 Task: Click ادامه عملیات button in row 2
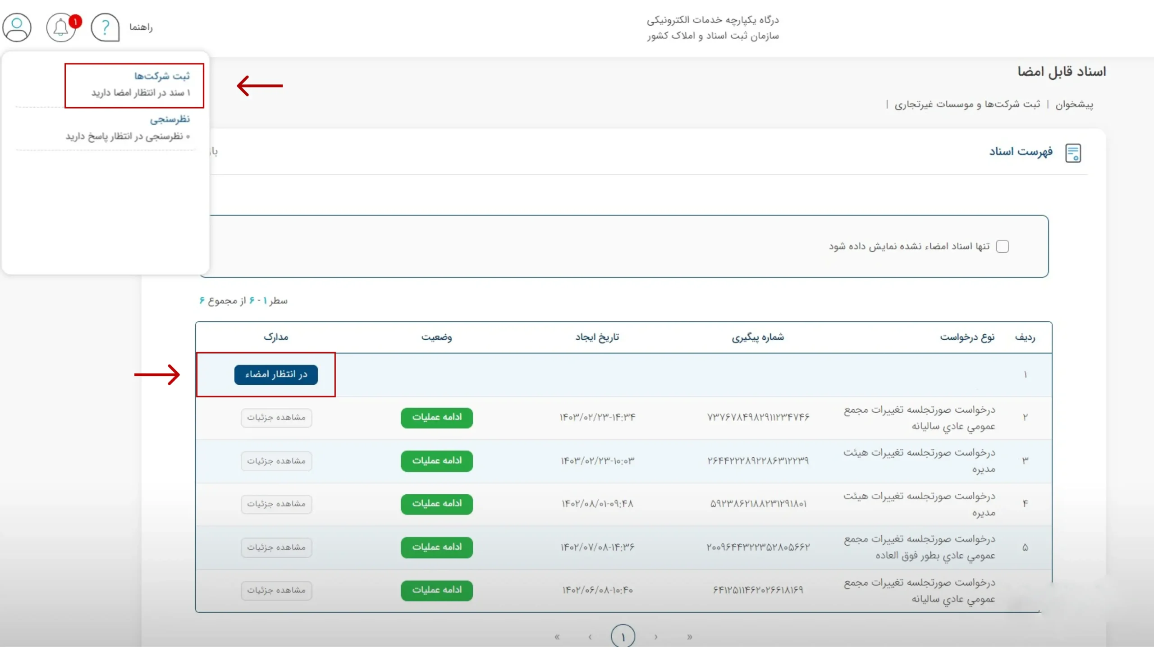[x=436, y=417]
